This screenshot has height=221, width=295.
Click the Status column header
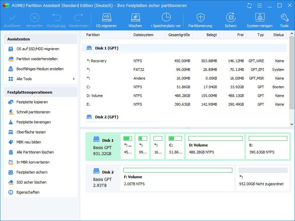point(279,35)
